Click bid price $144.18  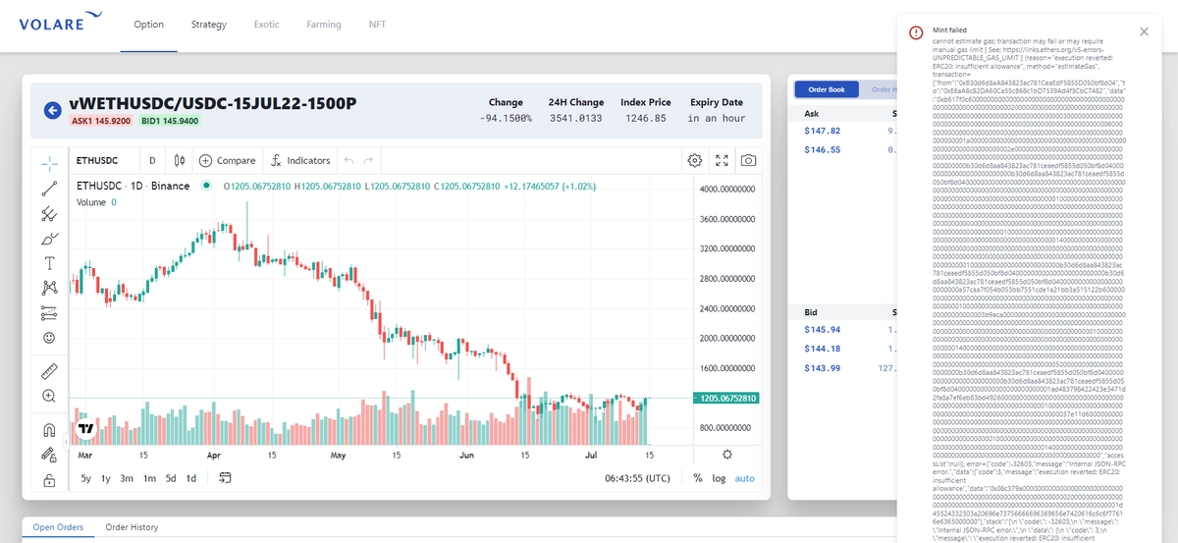pyautogui.click(x=822, y=349)
